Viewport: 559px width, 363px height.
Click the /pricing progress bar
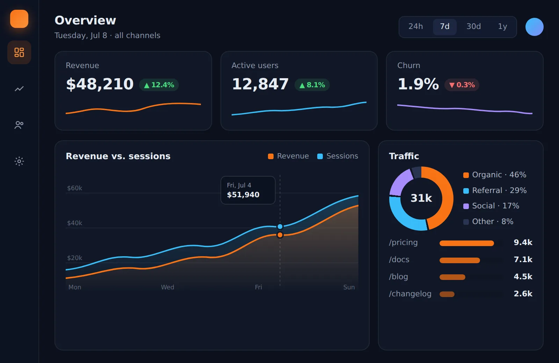point(467,243)
